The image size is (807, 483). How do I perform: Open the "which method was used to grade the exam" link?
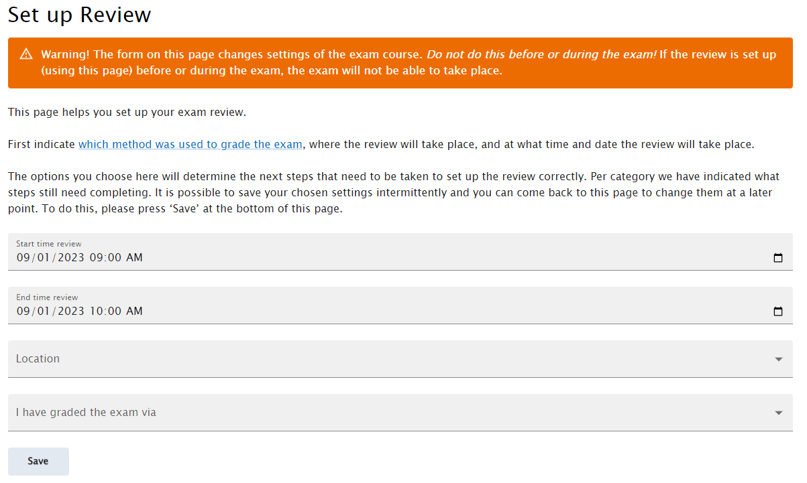190,144
